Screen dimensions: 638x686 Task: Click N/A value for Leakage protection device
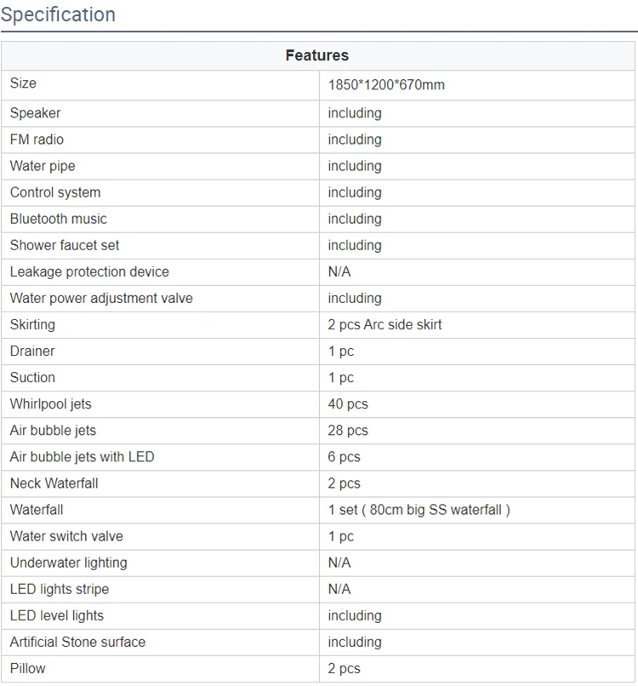pos(339,272)
